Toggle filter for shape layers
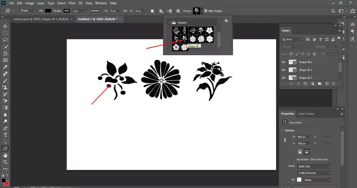 (x=327, y=39)
